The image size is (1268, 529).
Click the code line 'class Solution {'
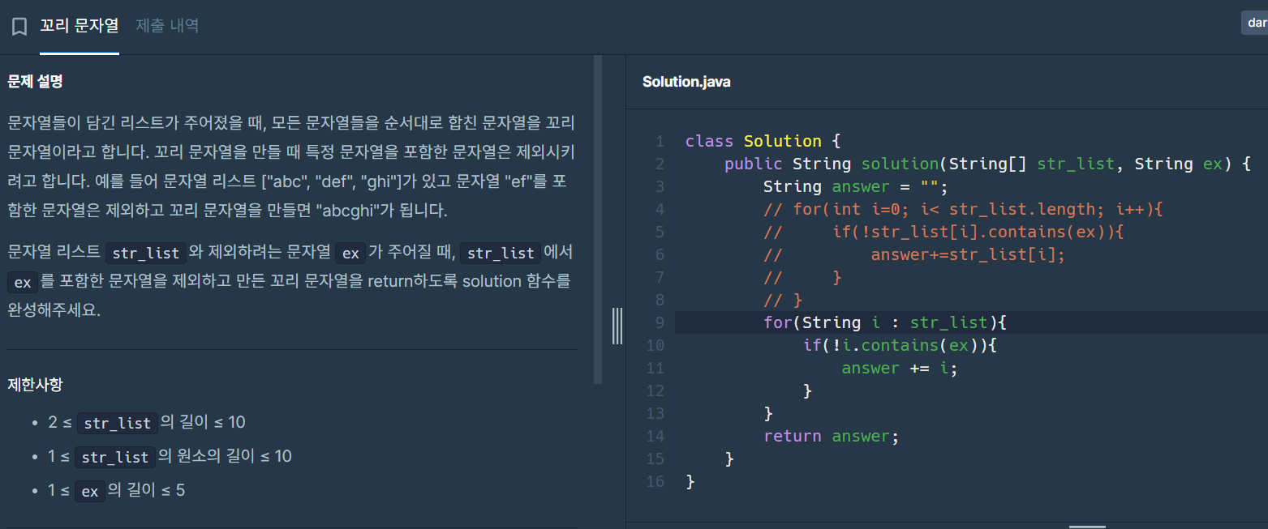click(x=763, y=141)
